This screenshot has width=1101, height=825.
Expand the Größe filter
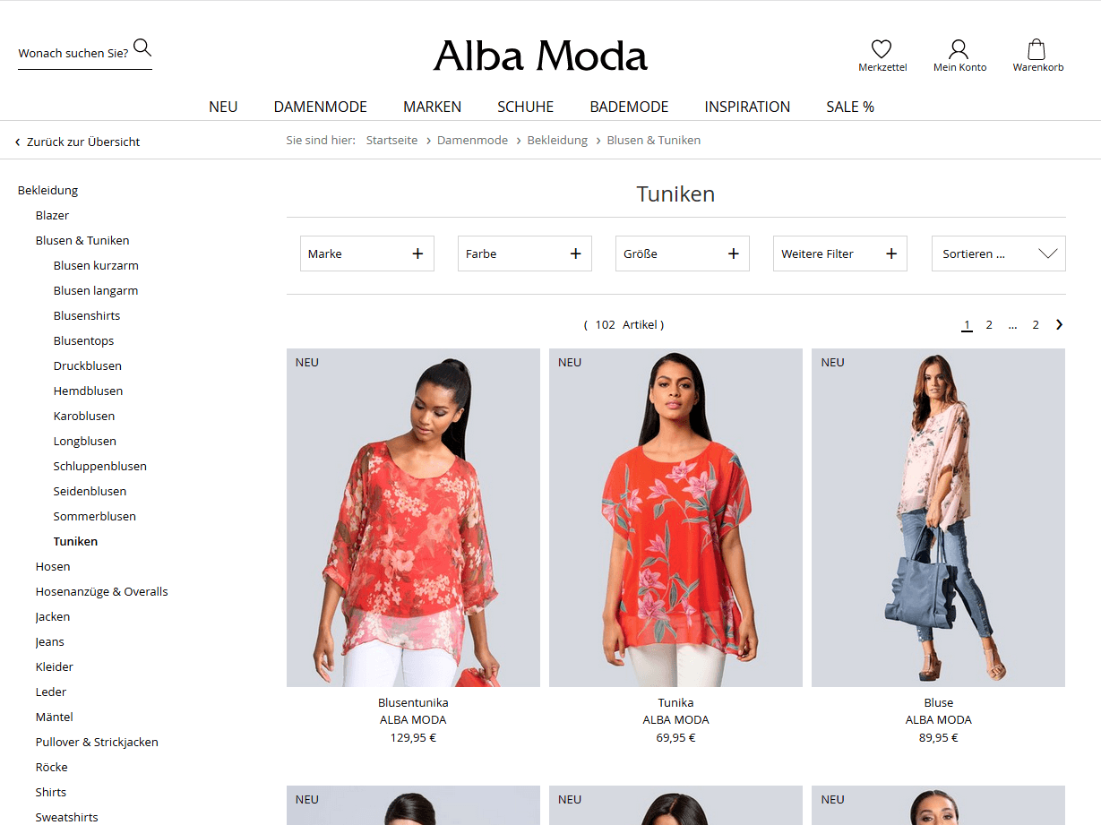coord(683,254)
